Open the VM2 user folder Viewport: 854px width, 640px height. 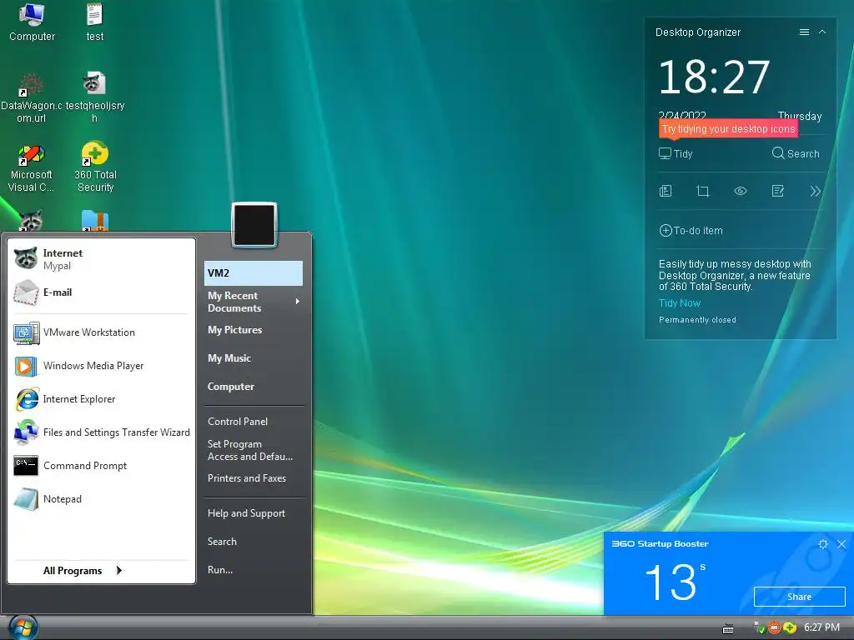click(254, 273)
